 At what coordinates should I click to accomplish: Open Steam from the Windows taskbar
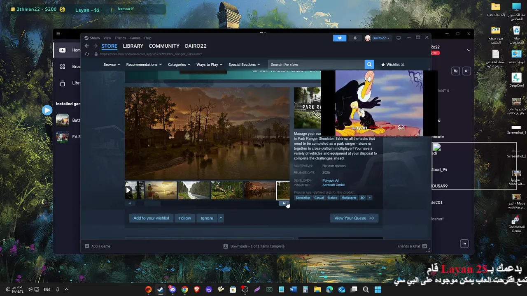tap(160, 289)
